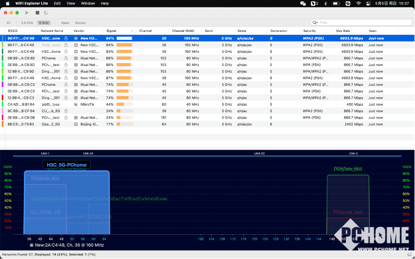415x259 pixels.
Task: Click orange color swatch of 88:C3 row
Action: (2, 124)
